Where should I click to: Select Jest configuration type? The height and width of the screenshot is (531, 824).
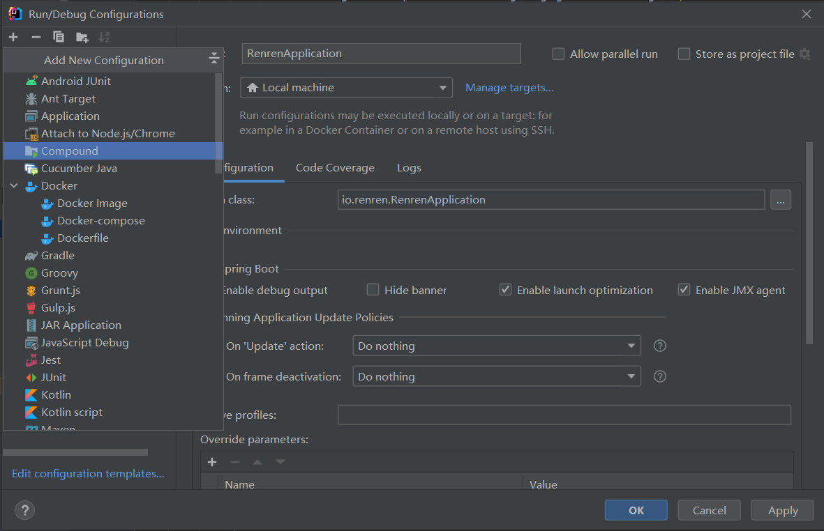[113, 360]
